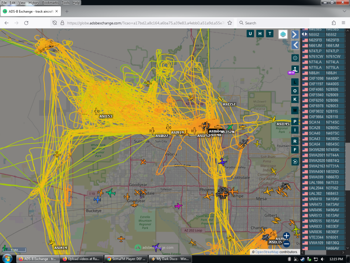View site security lock information
350x263 pixels.
62,23
